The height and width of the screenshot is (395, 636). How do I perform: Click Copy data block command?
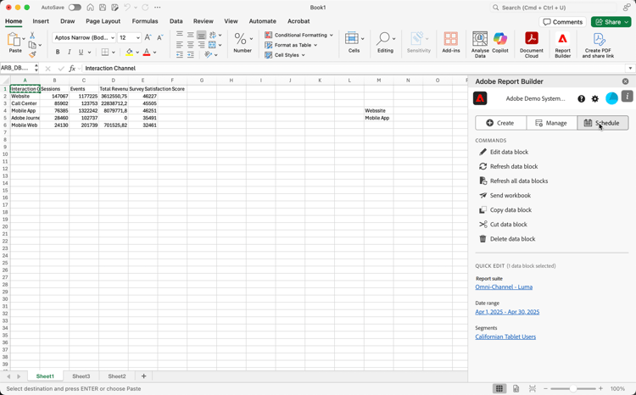[x=510, y=209]
